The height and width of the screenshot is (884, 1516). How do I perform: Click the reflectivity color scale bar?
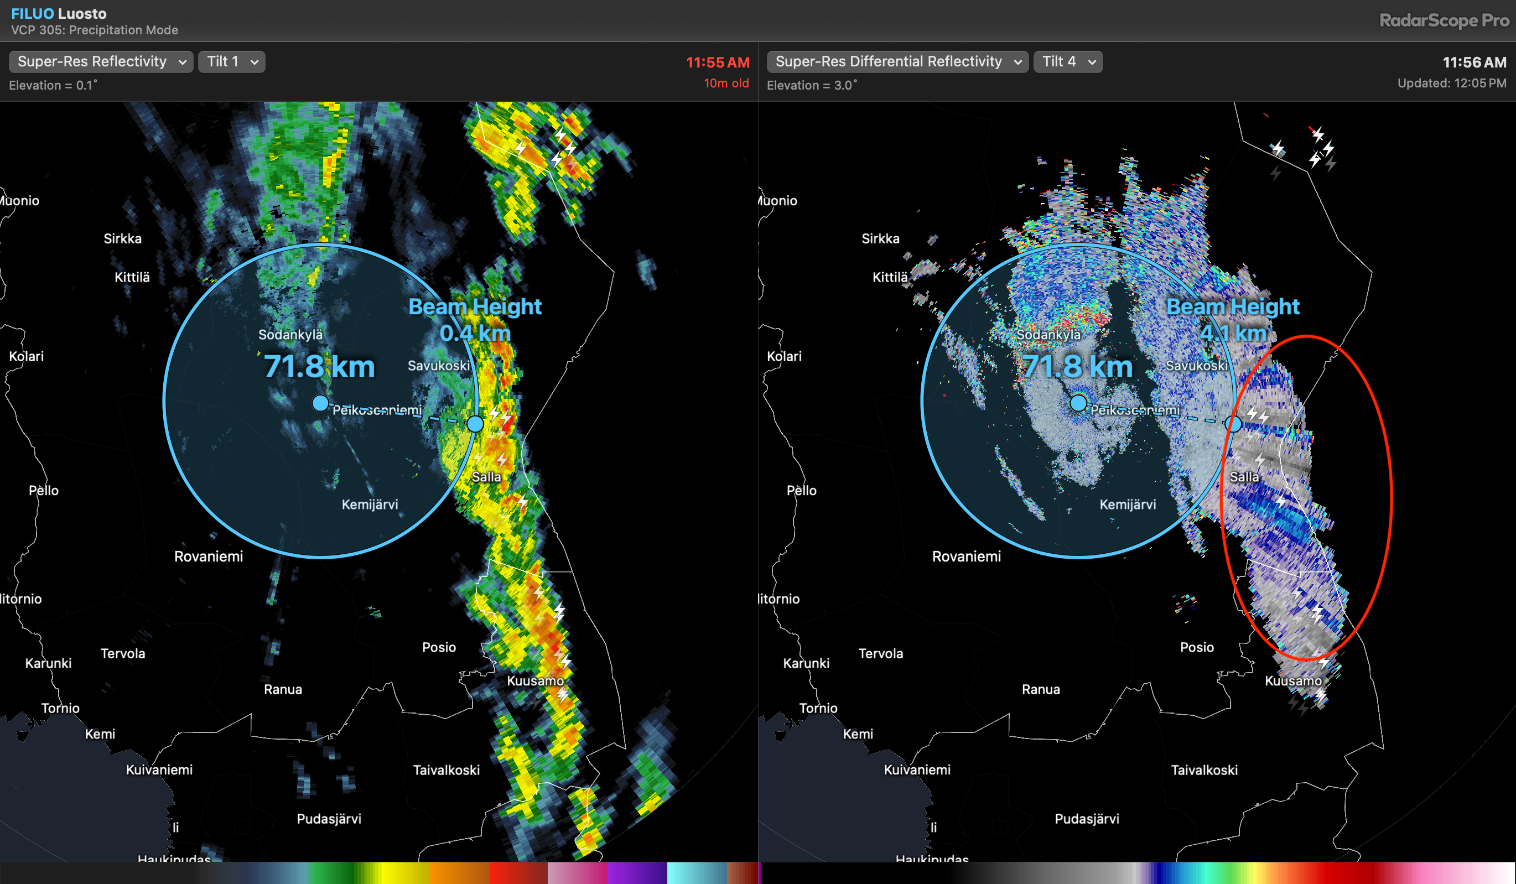point(379,872)
